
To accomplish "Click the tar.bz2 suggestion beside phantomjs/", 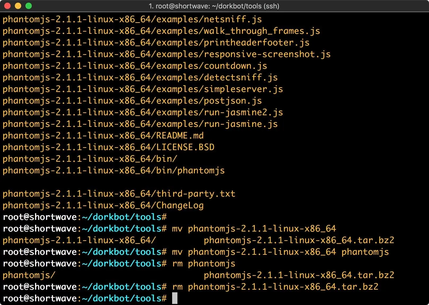I will [299, 275].
